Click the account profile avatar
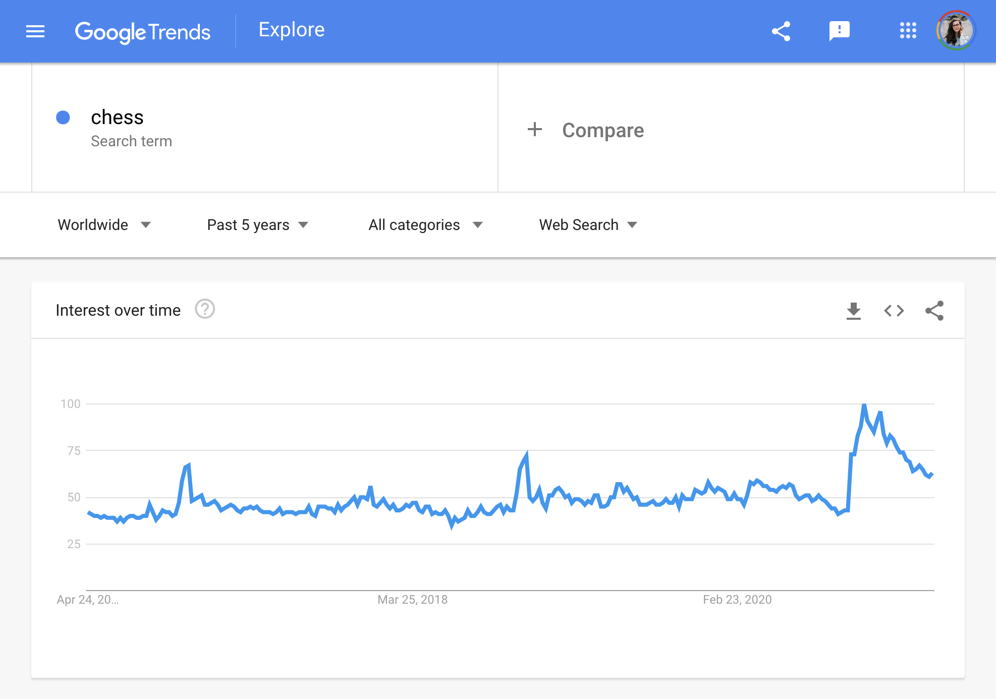This screenshot has height=699, width=996. coord(956,31)
